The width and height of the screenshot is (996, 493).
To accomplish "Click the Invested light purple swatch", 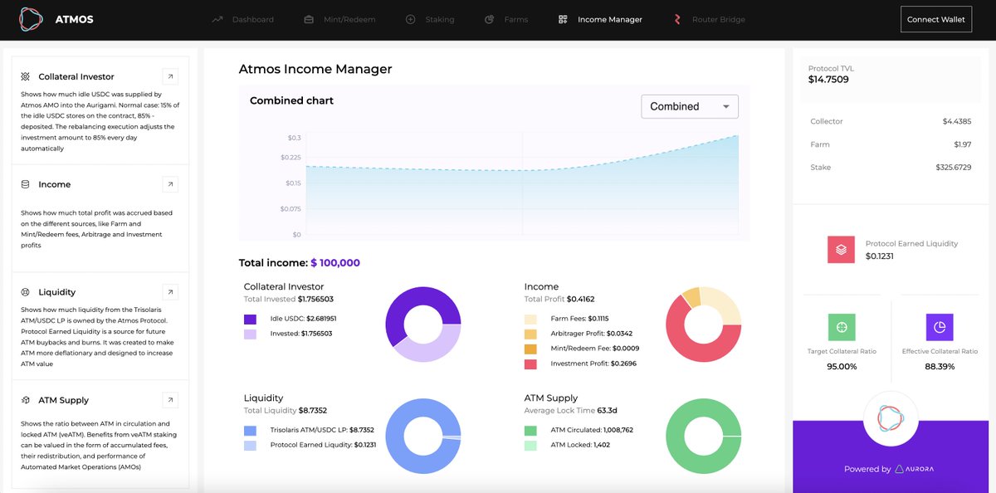I will click(x=250, y=334).
